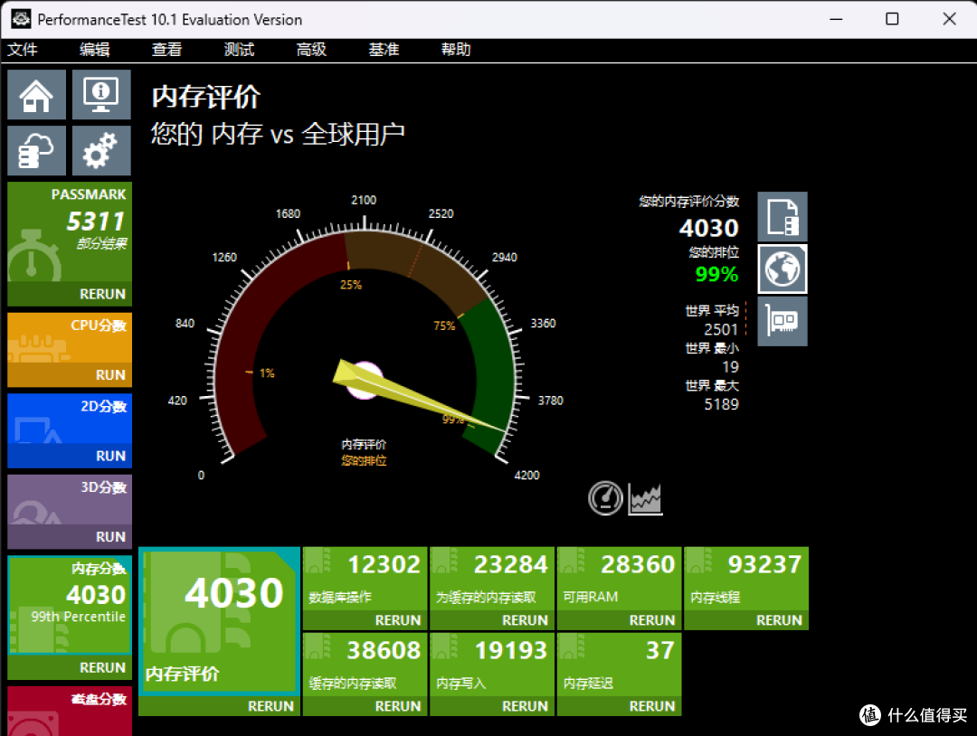This screenshot has height=736, width=977.
Task: Click the 世界 平均 2501 value
Action: tap(721, 329)
